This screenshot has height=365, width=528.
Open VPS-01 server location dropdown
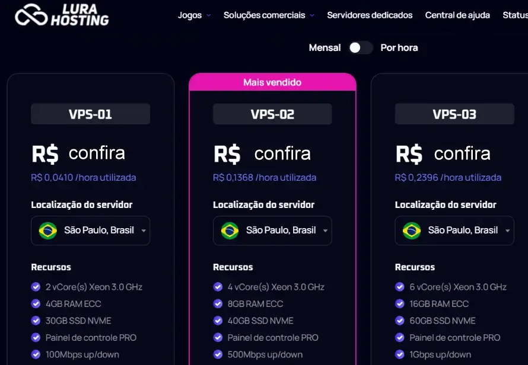pos(91,230)
